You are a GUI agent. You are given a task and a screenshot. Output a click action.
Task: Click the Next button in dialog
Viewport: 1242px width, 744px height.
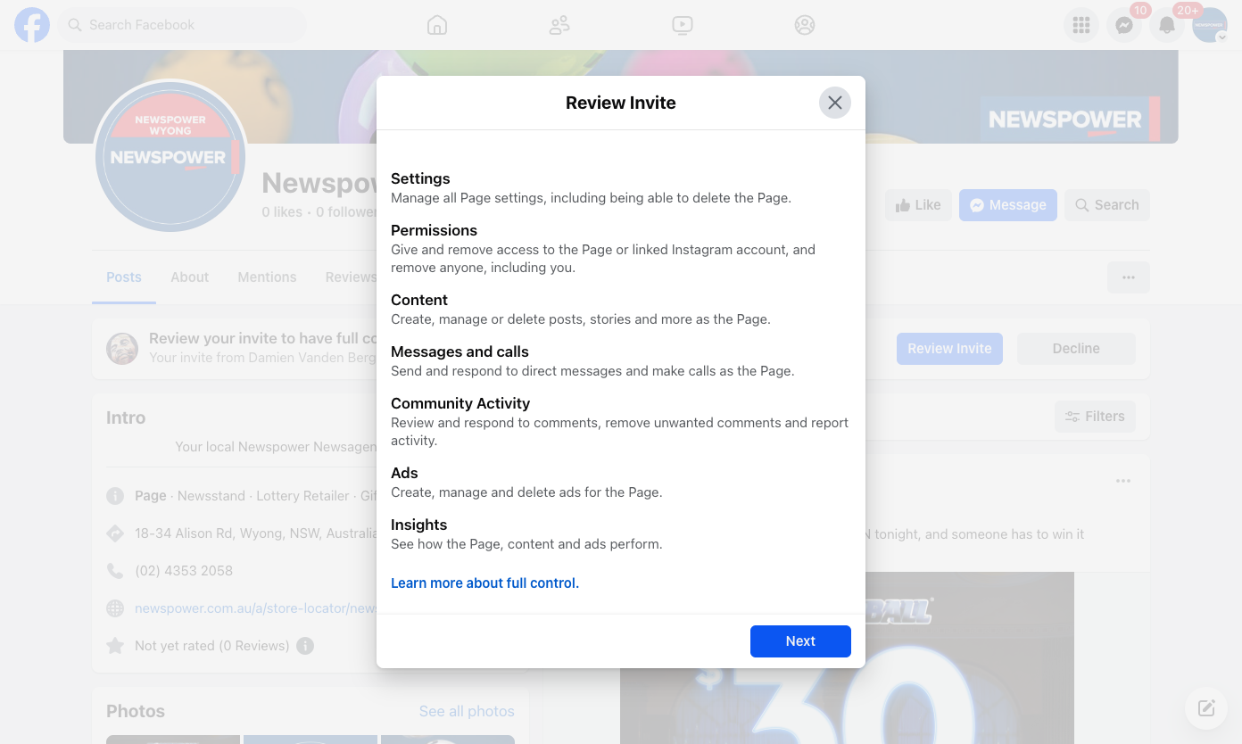800,641
